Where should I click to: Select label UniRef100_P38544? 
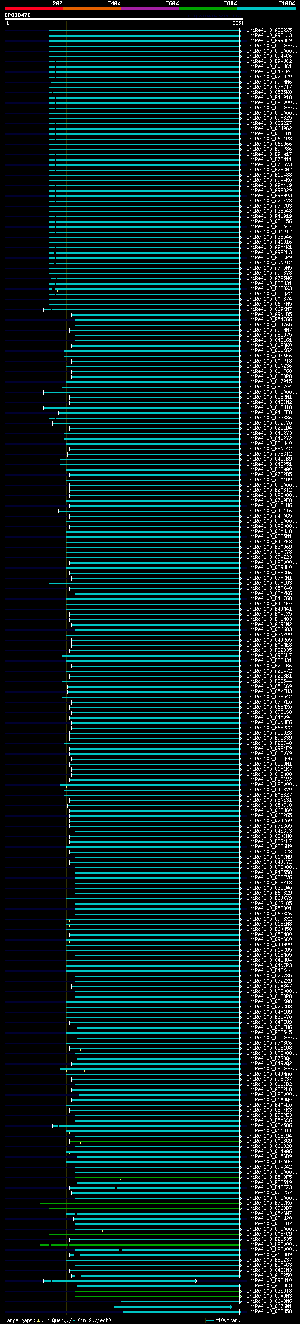(269, 681)
